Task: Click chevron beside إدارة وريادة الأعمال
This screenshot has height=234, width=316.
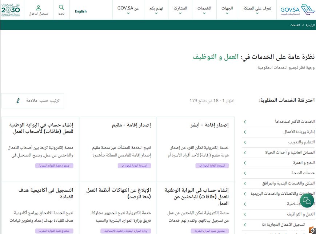Action: coord(245,132)
